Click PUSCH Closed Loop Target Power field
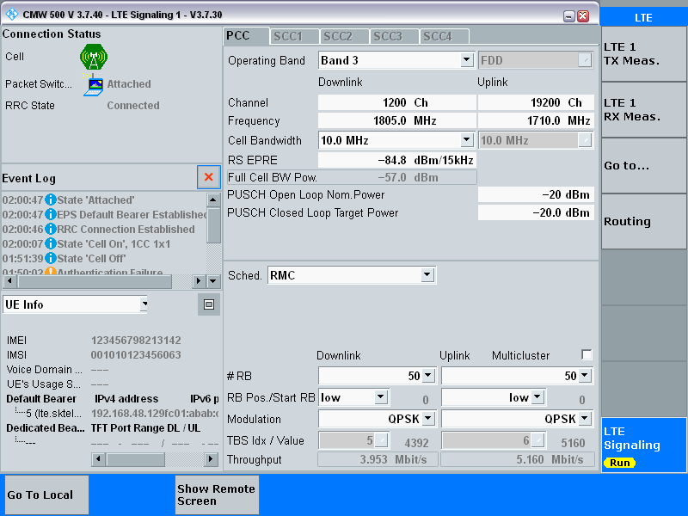The height and width of the screenshot is (516, 688). pyautogui.click(x=536, y=212)
